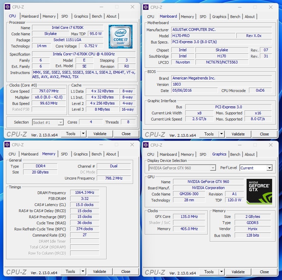Open the Tools dropdown arrow in the Mainboard window

(221, 134)
